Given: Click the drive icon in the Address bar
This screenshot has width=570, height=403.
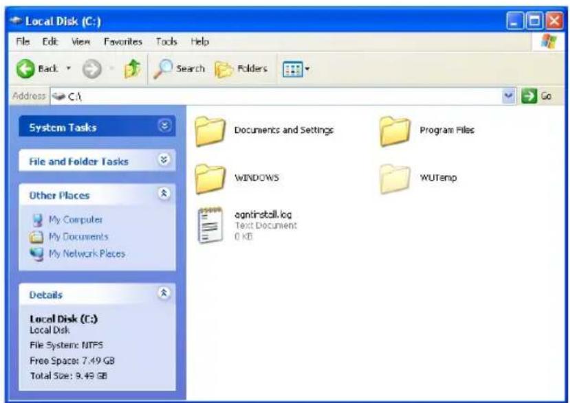Looking at the screenshot, I should pyautogui.click(x=58, y=96).
